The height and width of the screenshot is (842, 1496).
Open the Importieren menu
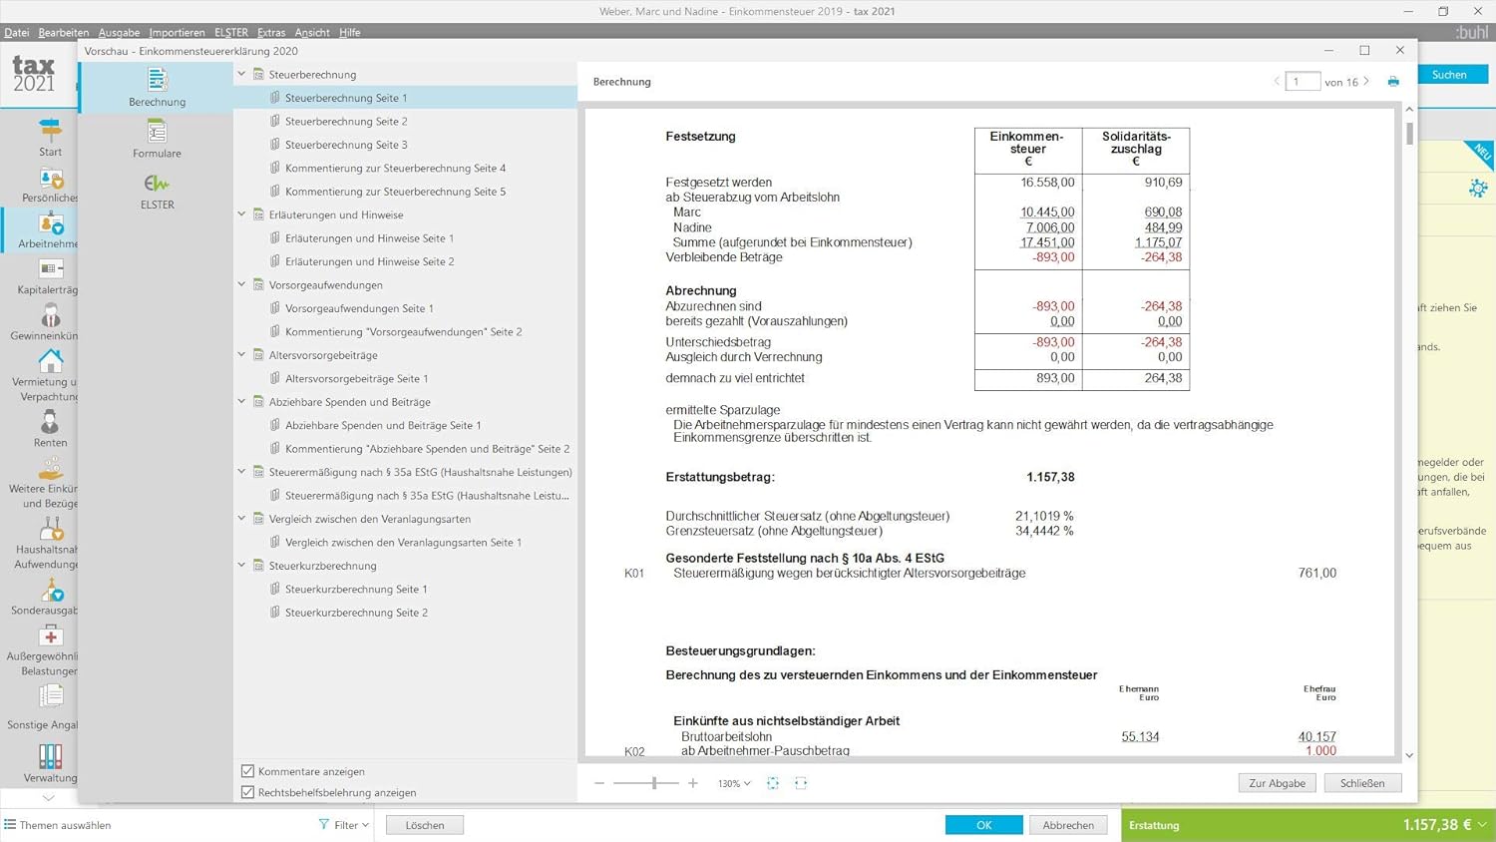[177, 32]
